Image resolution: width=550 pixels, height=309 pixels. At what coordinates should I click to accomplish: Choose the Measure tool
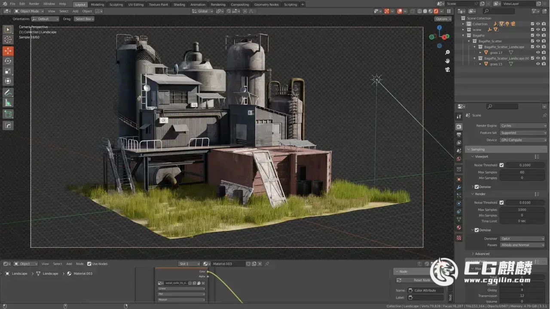pyautogui.click(x=8, y=103)
